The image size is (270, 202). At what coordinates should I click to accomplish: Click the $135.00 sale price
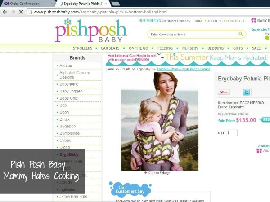coord(246,120)
